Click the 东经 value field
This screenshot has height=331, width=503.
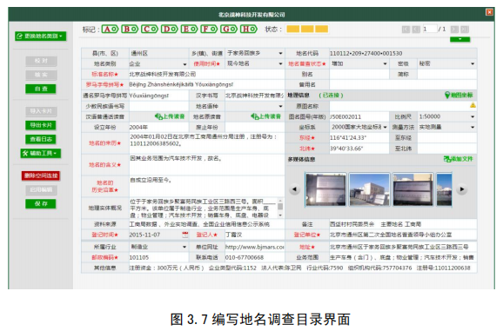(x=359, y=138)
